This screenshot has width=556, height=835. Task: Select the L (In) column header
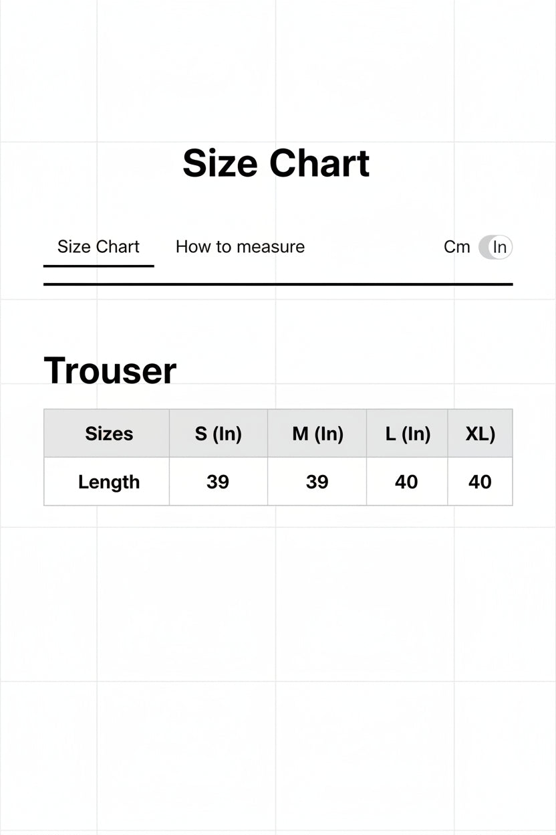click(408, 434)
